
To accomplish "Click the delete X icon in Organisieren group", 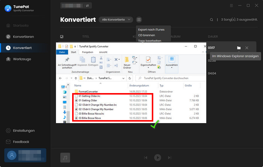I will (x=116, y=59).
